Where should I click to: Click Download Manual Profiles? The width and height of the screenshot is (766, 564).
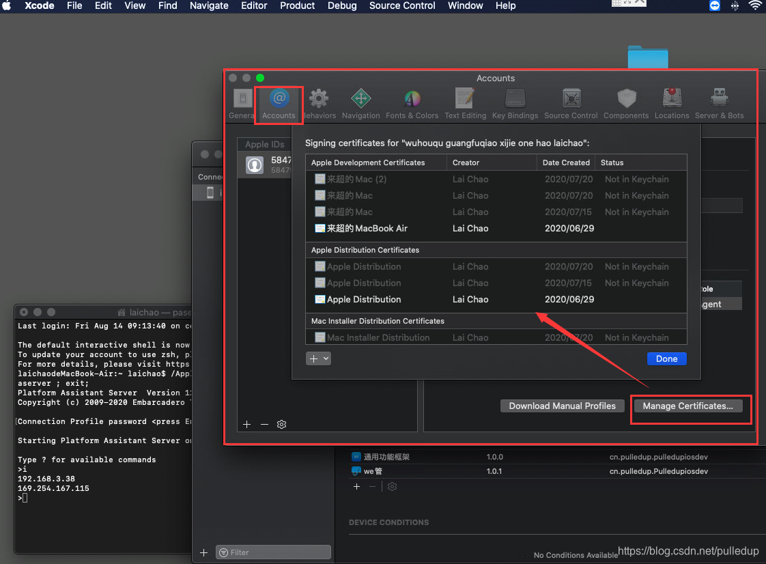[x=562, y=406]
